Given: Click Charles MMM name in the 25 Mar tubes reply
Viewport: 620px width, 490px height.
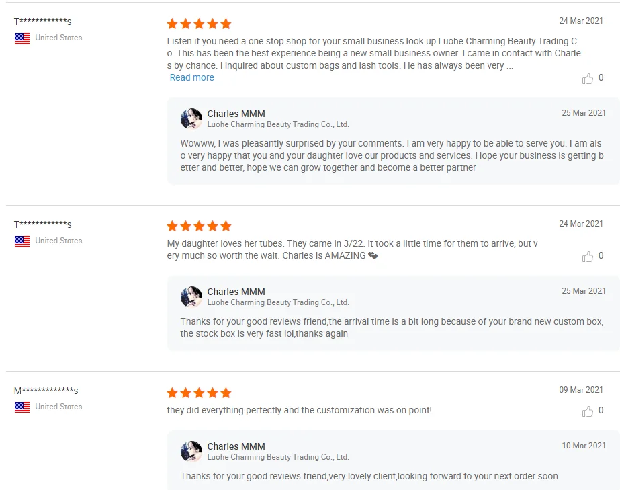Looking at the screenshot, I should 236,292.
